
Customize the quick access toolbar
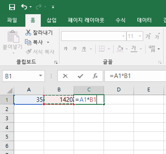(53, 7)
